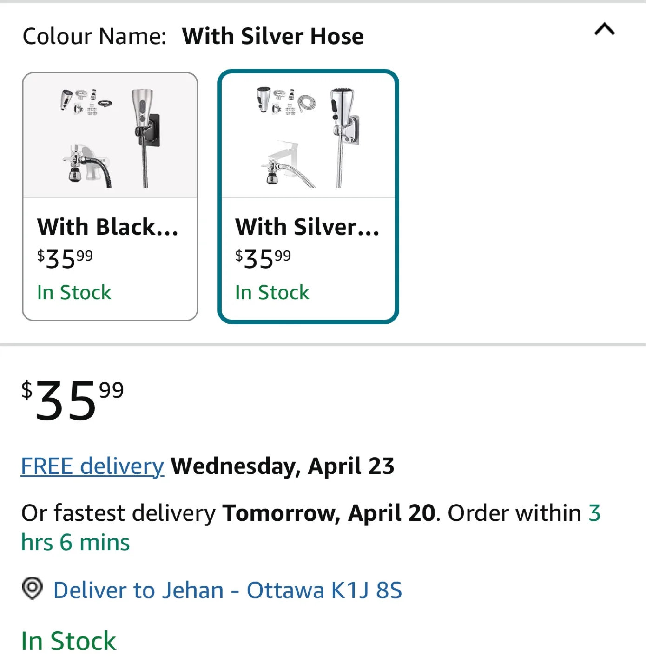The height and width of the screenshot is (669, 646).
Task: Click In Stock text on black variant
Action: tap(74, 293)
